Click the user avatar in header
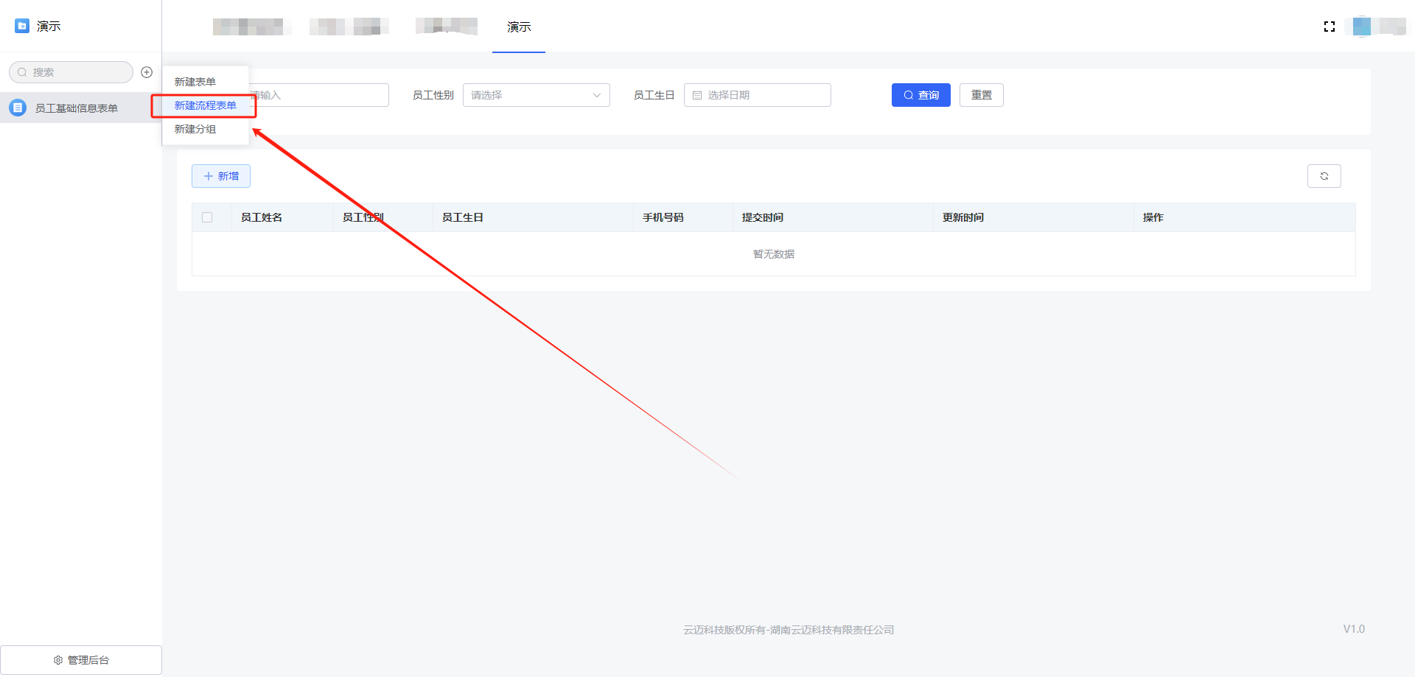1415x677 pixels. click(1361, 27)
